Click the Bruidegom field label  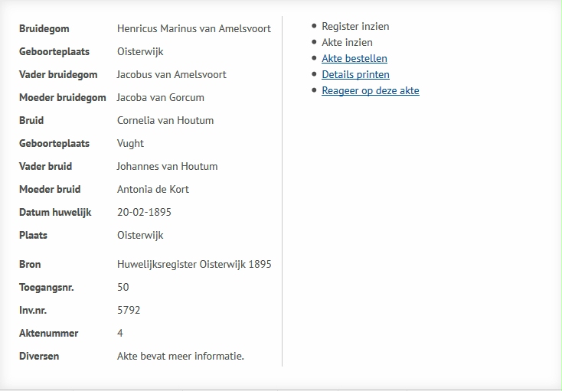(44, 28)
